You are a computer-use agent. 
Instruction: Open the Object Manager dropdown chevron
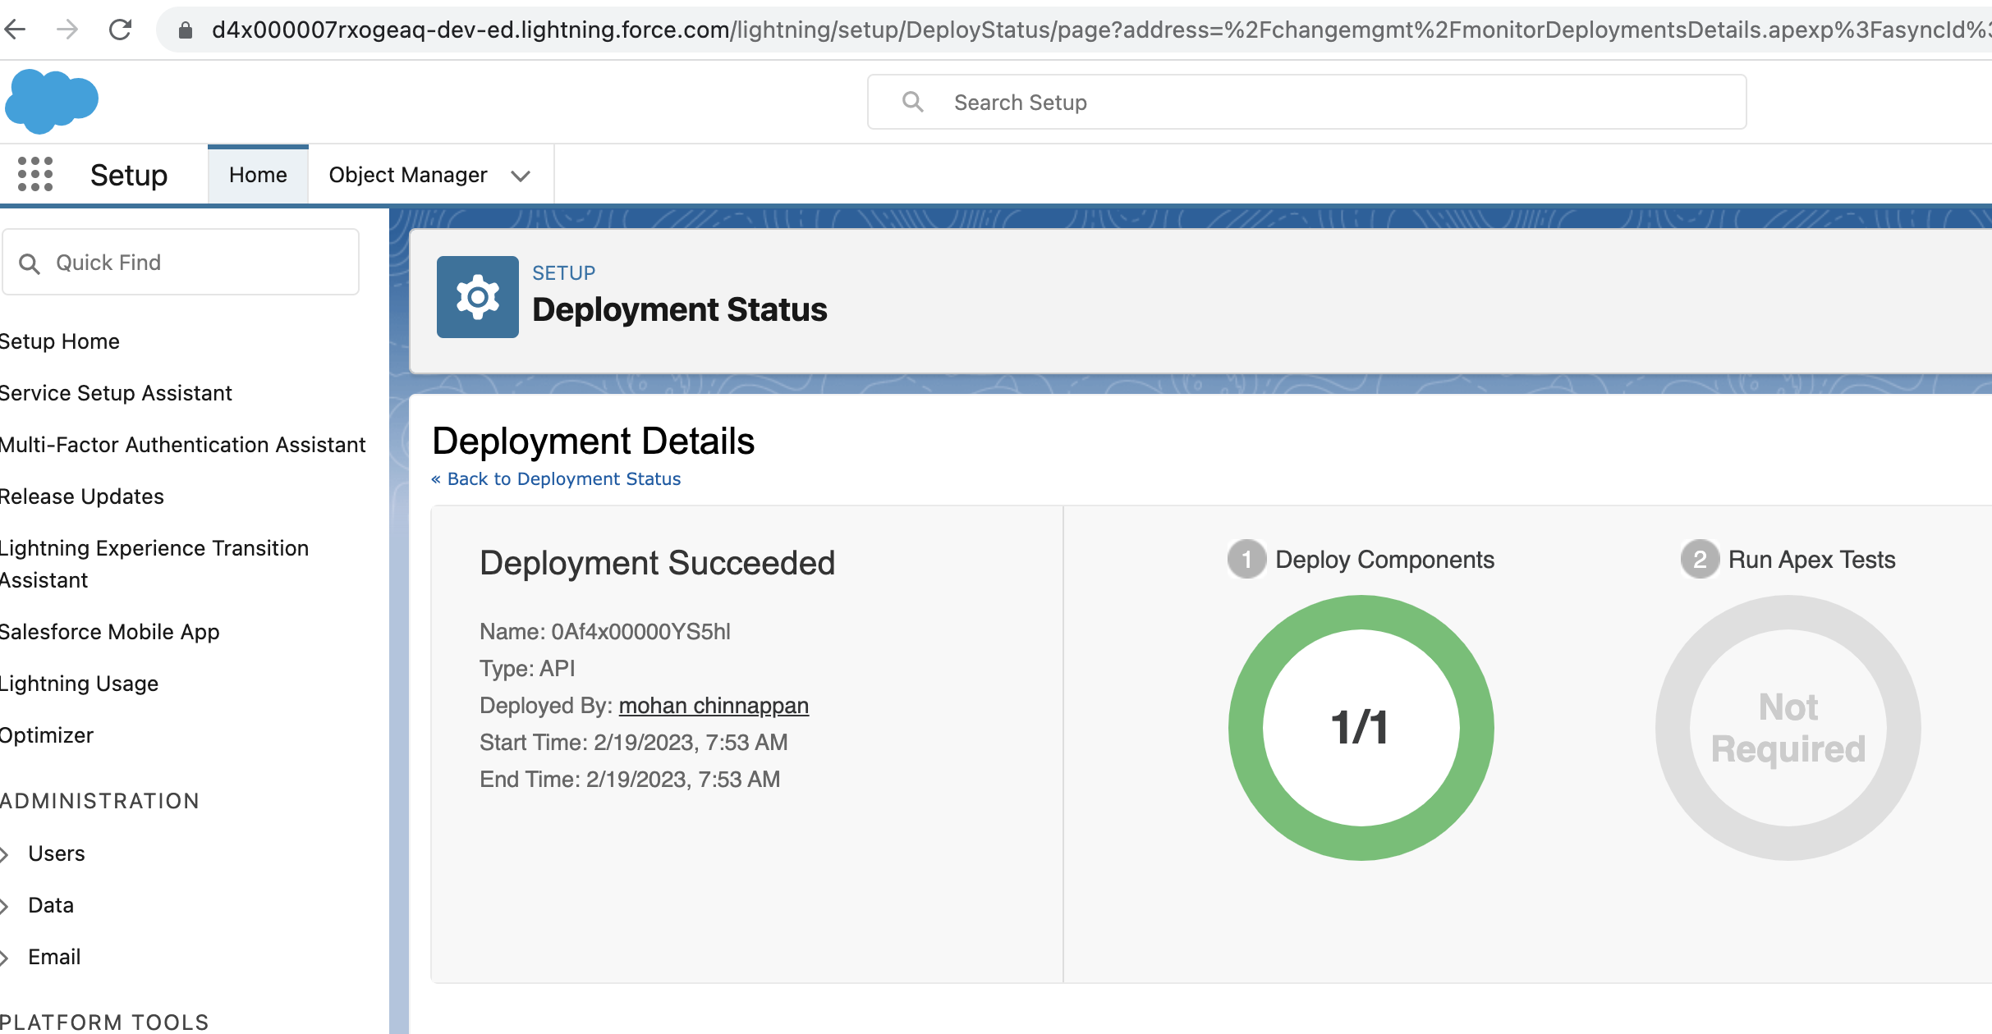pyautogui.click(x=521, y=176)
